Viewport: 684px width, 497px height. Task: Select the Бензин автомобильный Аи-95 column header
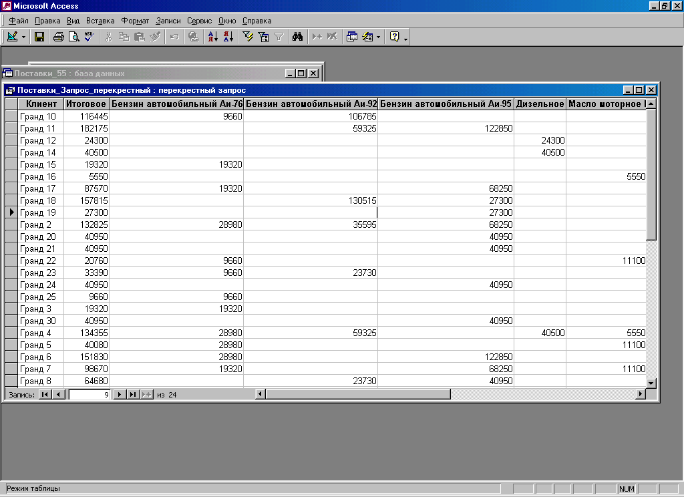pyautogui.click(x=446, y=104)
